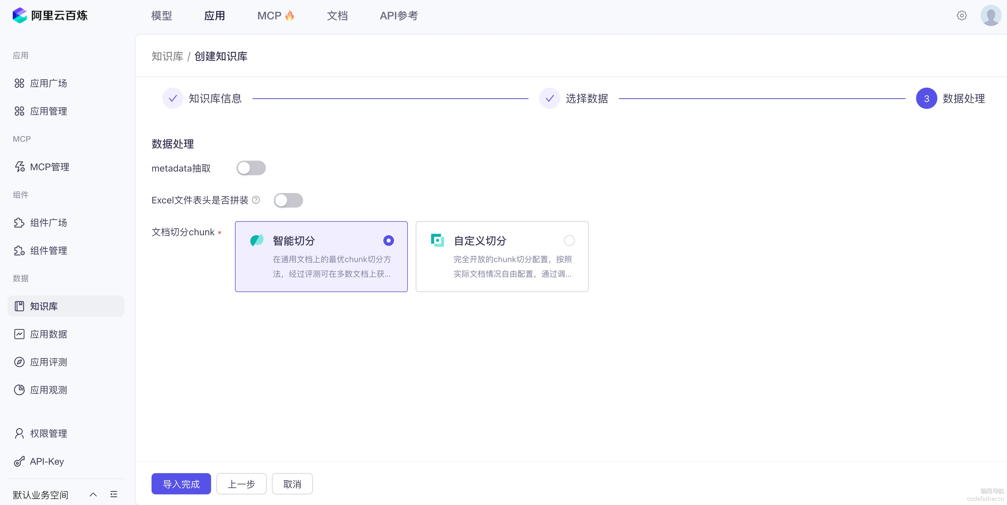The image size is (1007, 505).
Task: Collapse the 默认业务空间 panel
Action: point(93,494)
